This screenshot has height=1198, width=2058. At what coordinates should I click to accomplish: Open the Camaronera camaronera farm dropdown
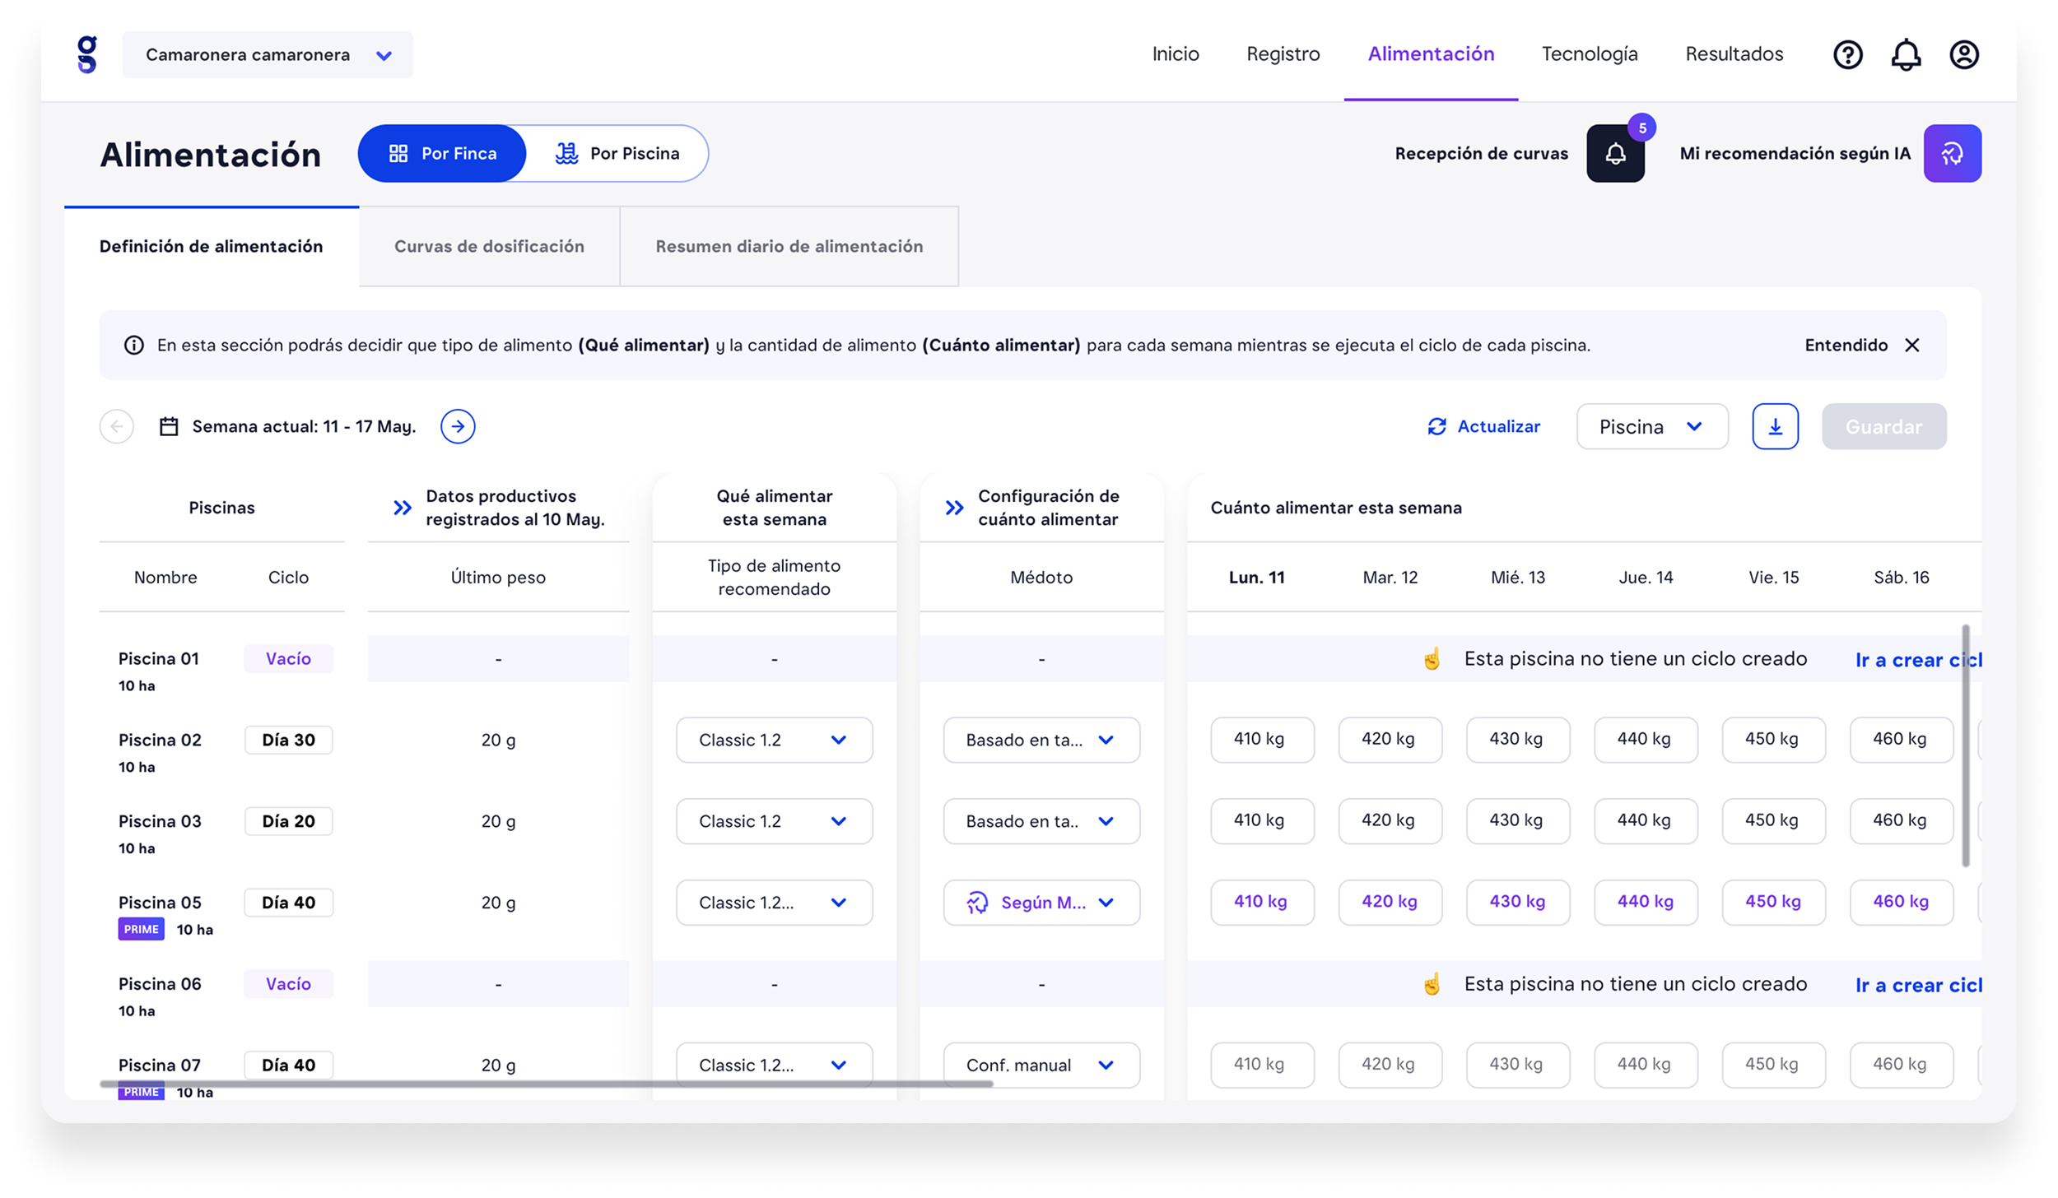pyautogui.click(x=268, y=55)
